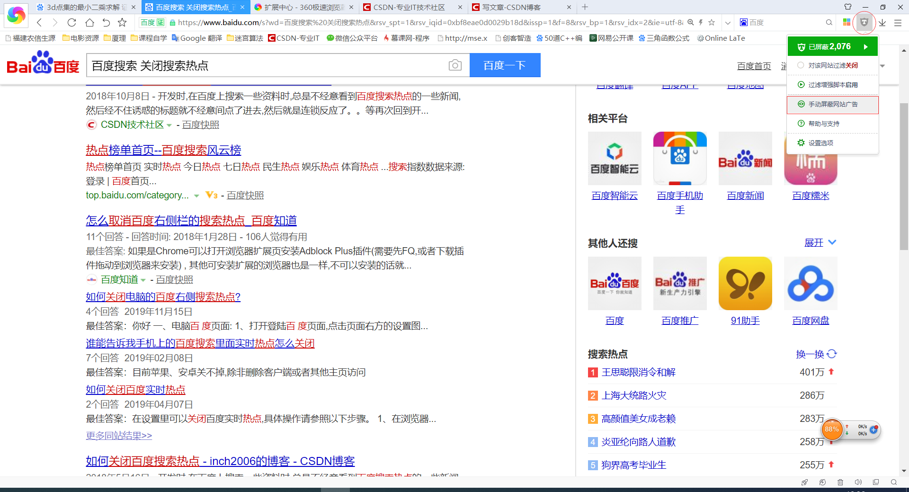Click the 360 browser logo at top left
909x492 pixels.
[x=16, y=15]
